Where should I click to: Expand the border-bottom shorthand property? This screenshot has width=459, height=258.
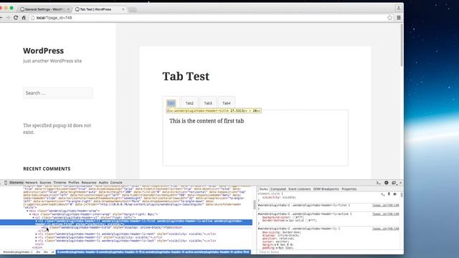[x=286, y=220]
